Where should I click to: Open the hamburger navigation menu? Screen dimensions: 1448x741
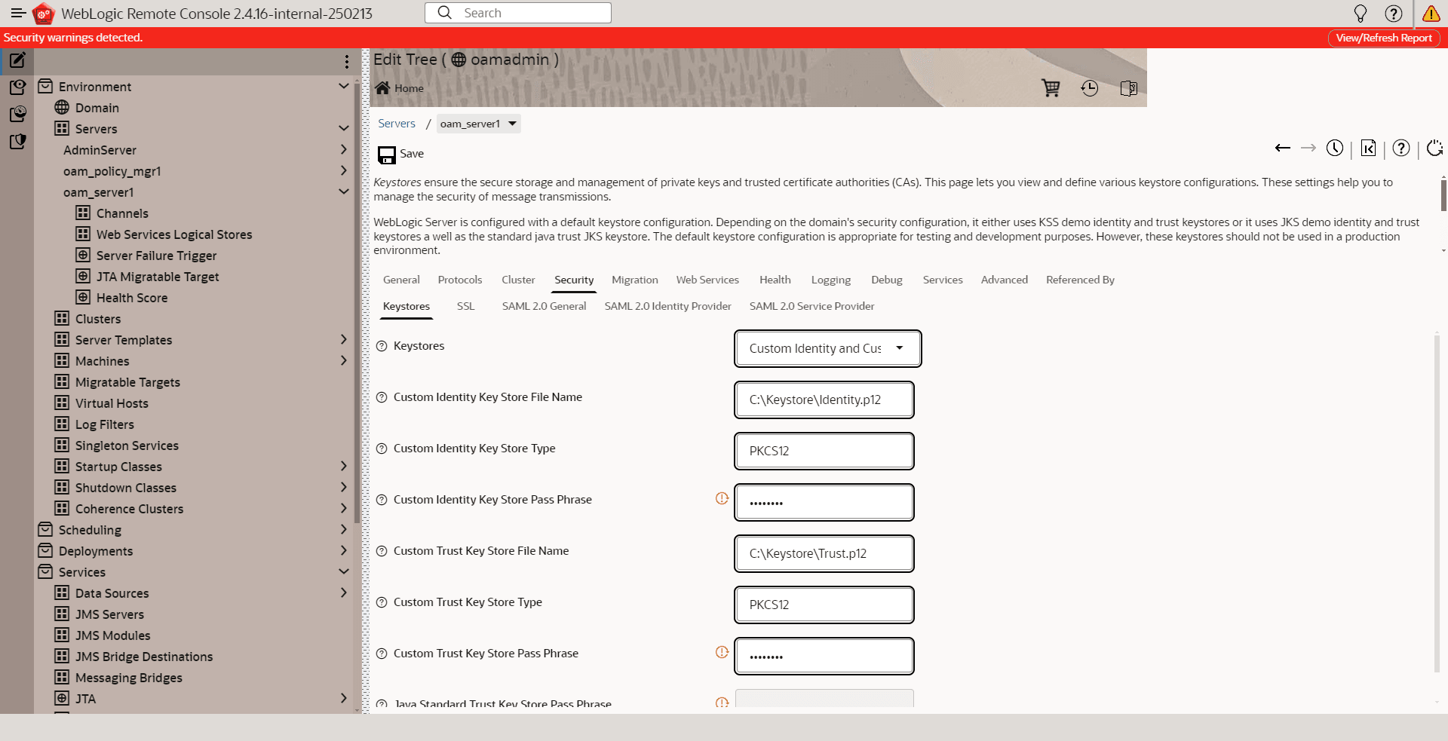[18, 14]
